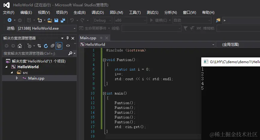Select the Main.cpp file in tree
This screenshot has height=140, width=260.
pos(36,78)
